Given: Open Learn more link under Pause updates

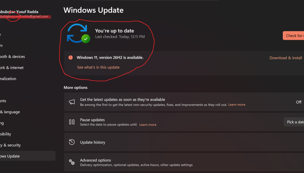Looking at the screenshot, I should (x=148, y=125).
